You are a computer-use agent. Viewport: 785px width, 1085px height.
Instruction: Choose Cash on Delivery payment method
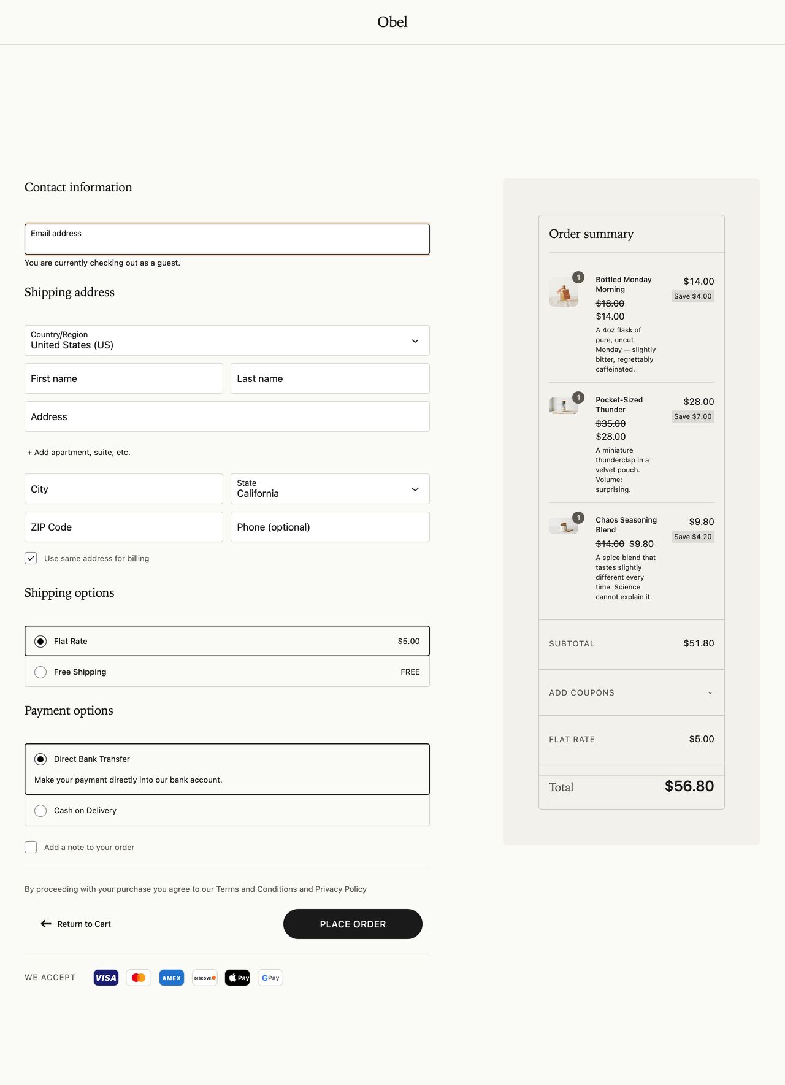[40, 811]
